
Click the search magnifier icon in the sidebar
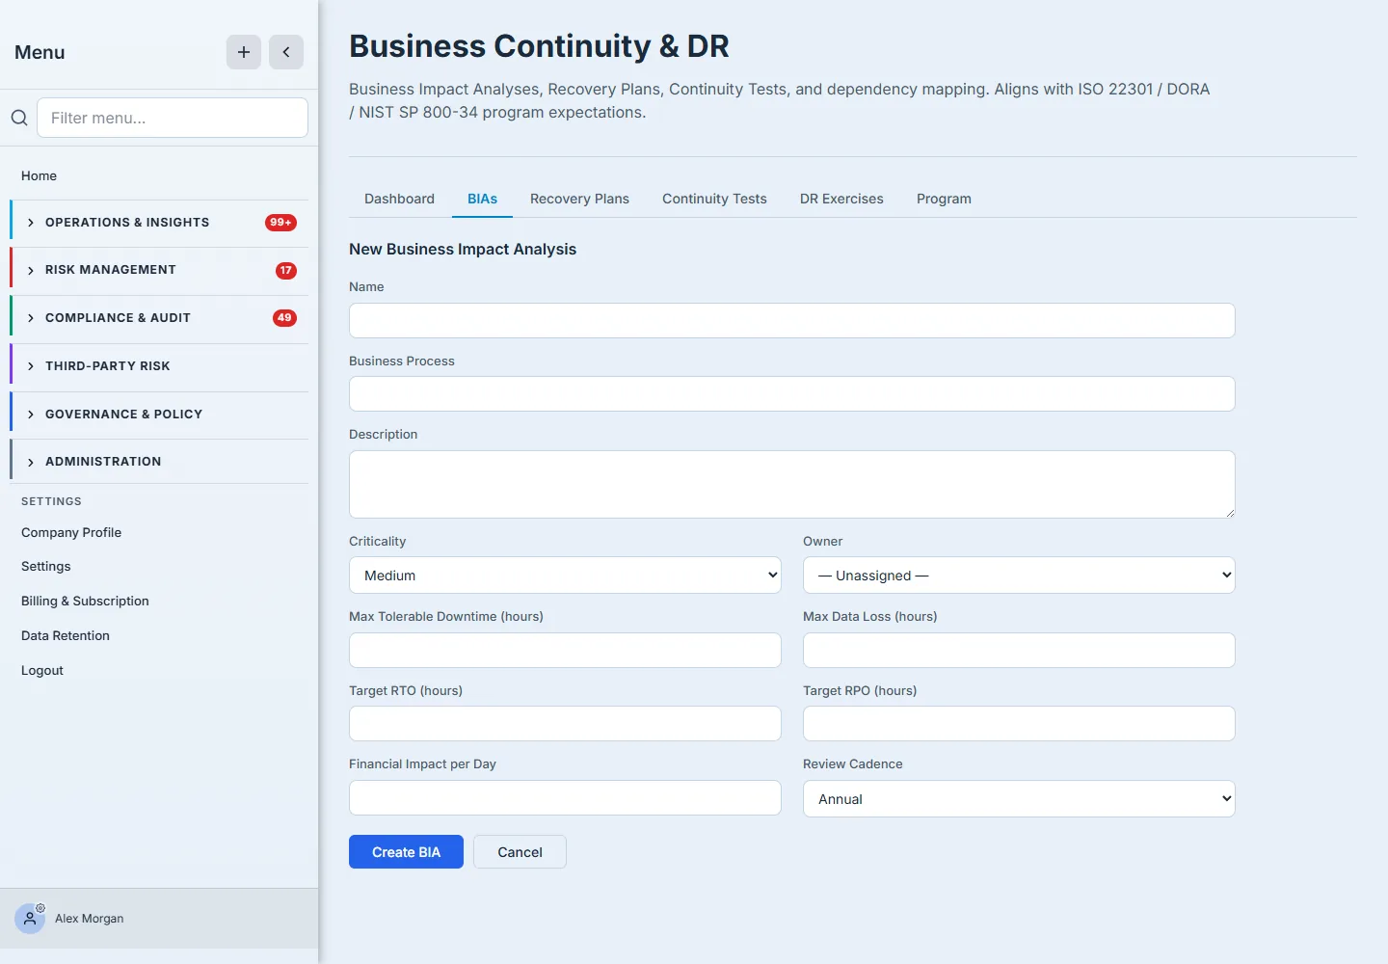19,118
